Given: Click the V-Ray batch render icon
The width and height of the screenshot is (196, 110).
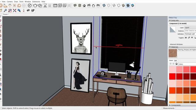Looking at the screenshot, I should coord(60,5).
